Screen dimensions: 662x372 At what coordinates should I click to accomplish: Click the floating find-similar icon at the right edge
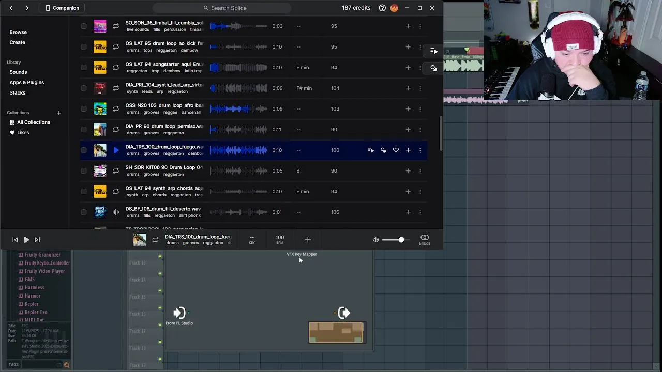(x=433, y=68)
